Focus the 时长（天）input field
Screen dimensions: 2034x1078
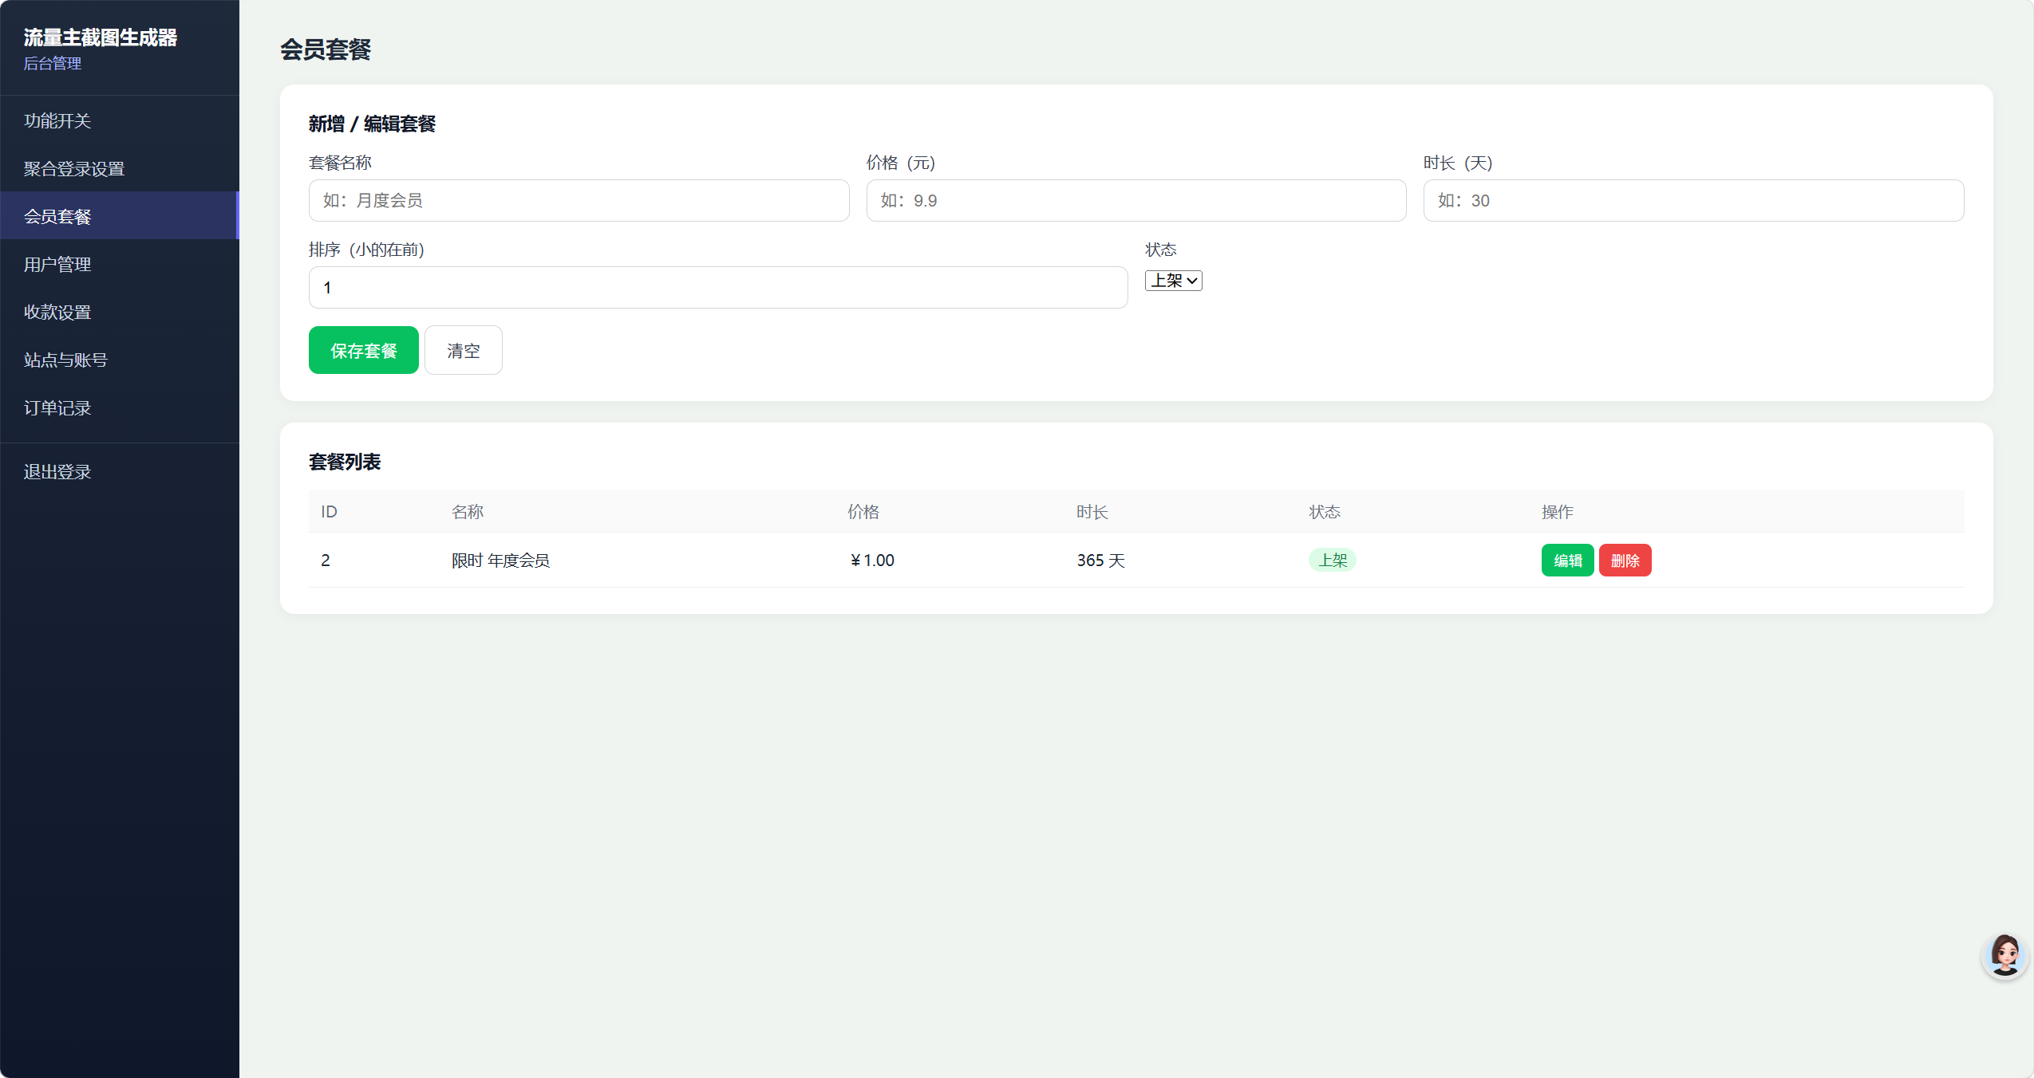pyautogui.click(x=1693, y=200)
